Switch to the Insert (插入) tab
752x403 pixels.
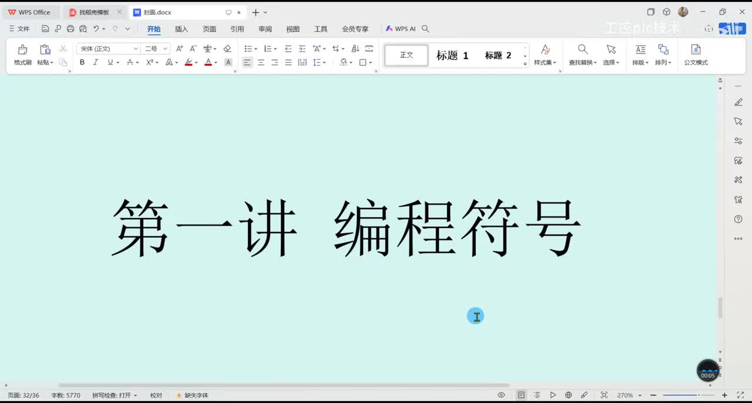(x=182, y=29)
